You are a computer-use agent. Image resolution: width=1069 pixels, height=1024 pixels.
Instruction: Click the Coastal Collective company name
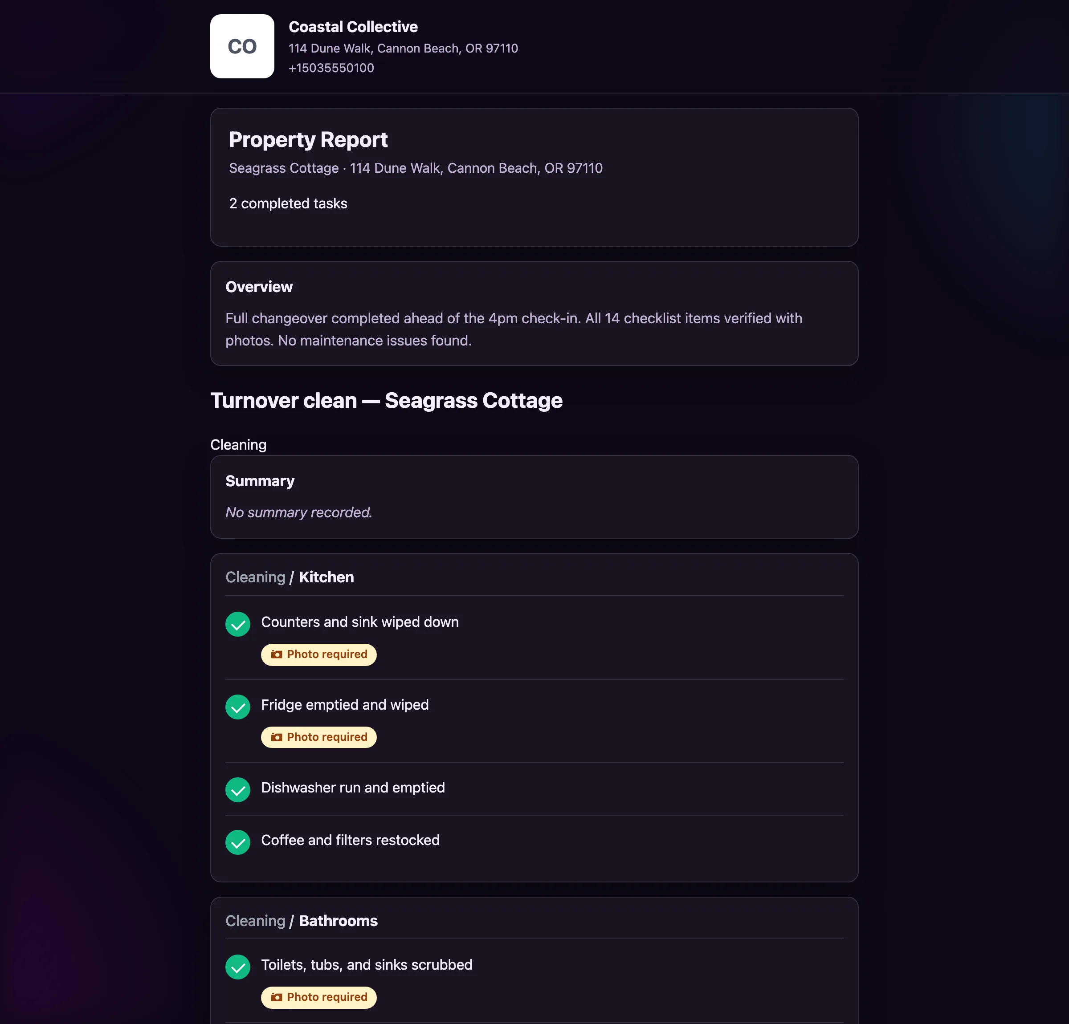(353, 27)
